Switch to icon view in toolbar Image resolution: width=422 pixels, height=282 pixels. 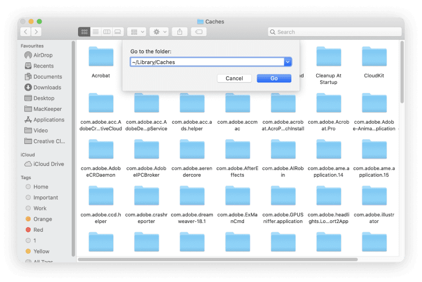point(84,32)
